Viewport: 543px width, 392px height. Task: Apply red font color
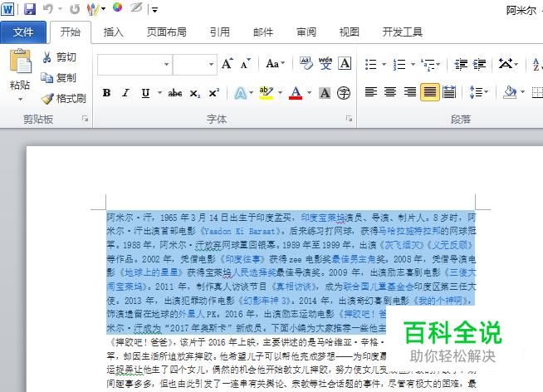tap(296, 93)
